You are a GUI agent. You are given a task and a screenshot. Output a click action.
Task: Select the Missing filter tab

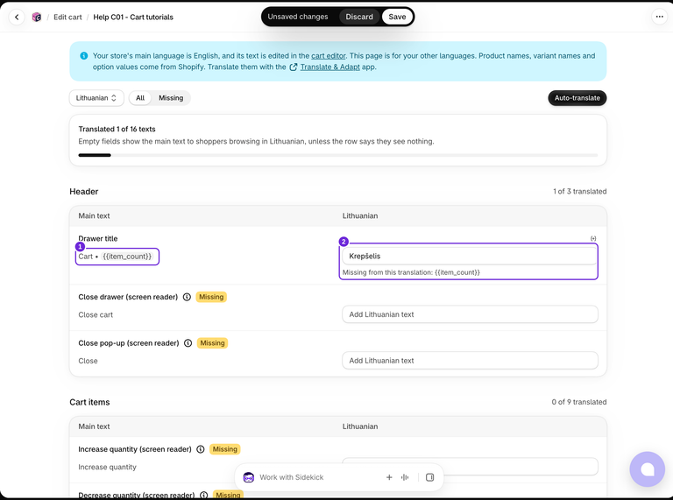pyautogui.click(x=171, y=98)
